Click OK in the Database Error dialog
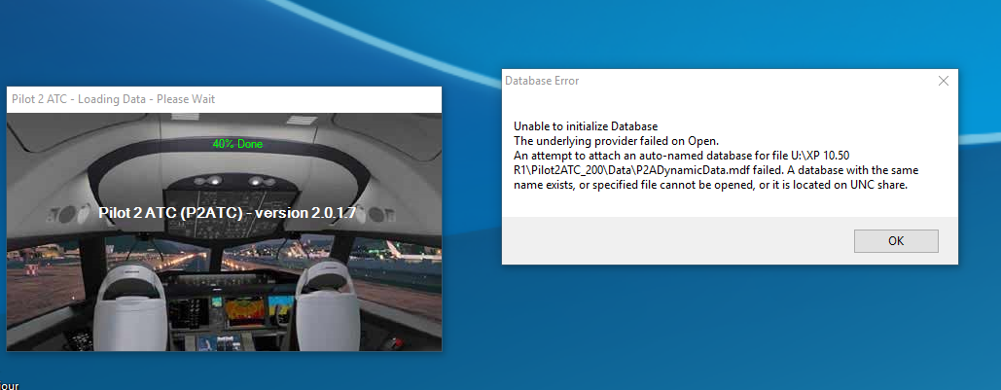The image size is (1001, 390). point(896,240)
